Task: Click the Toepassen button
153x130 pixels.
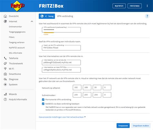Action: [123, 125]
